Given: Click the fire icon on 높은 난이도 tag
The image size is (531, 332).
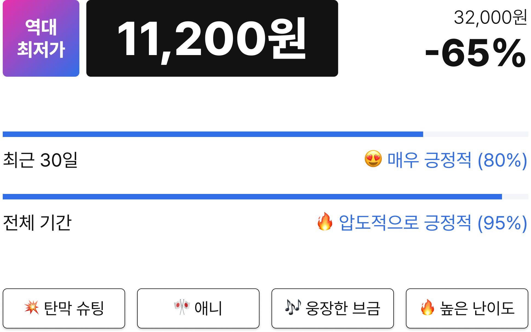Looking at the screenshot, I should 428,307.
